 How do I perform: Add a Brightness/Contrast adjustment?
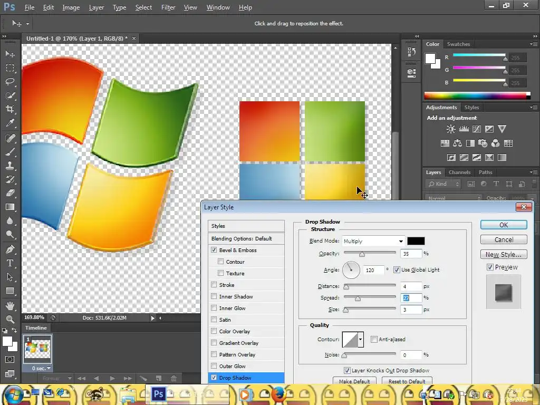click(451, 129)
